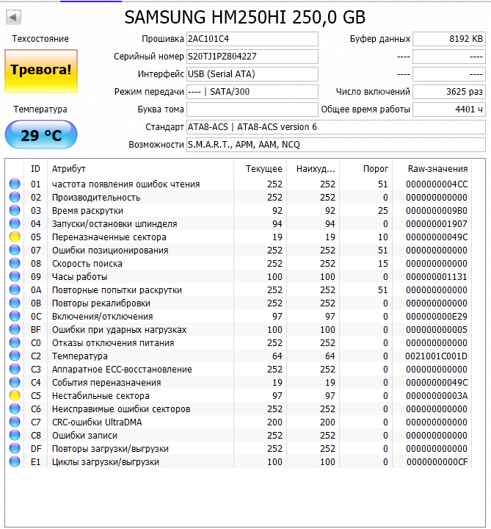Click the Буфер данных field 8192 KB

(449, 39)
